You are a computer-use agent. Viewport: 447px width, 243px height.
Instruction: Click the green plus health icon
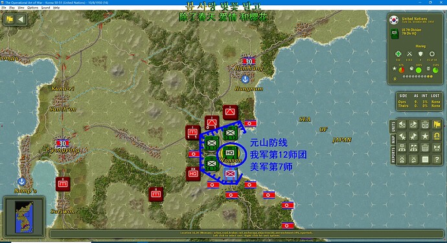tap(398, 54)
